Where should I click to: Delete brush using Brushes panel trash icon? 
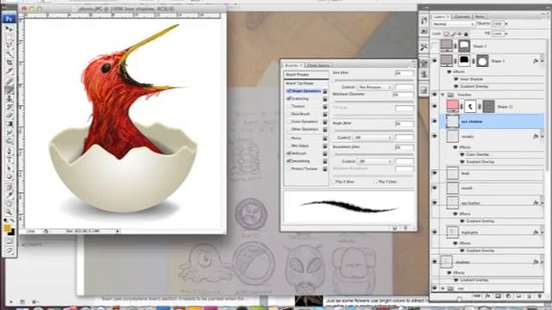[x=405, y=227]
